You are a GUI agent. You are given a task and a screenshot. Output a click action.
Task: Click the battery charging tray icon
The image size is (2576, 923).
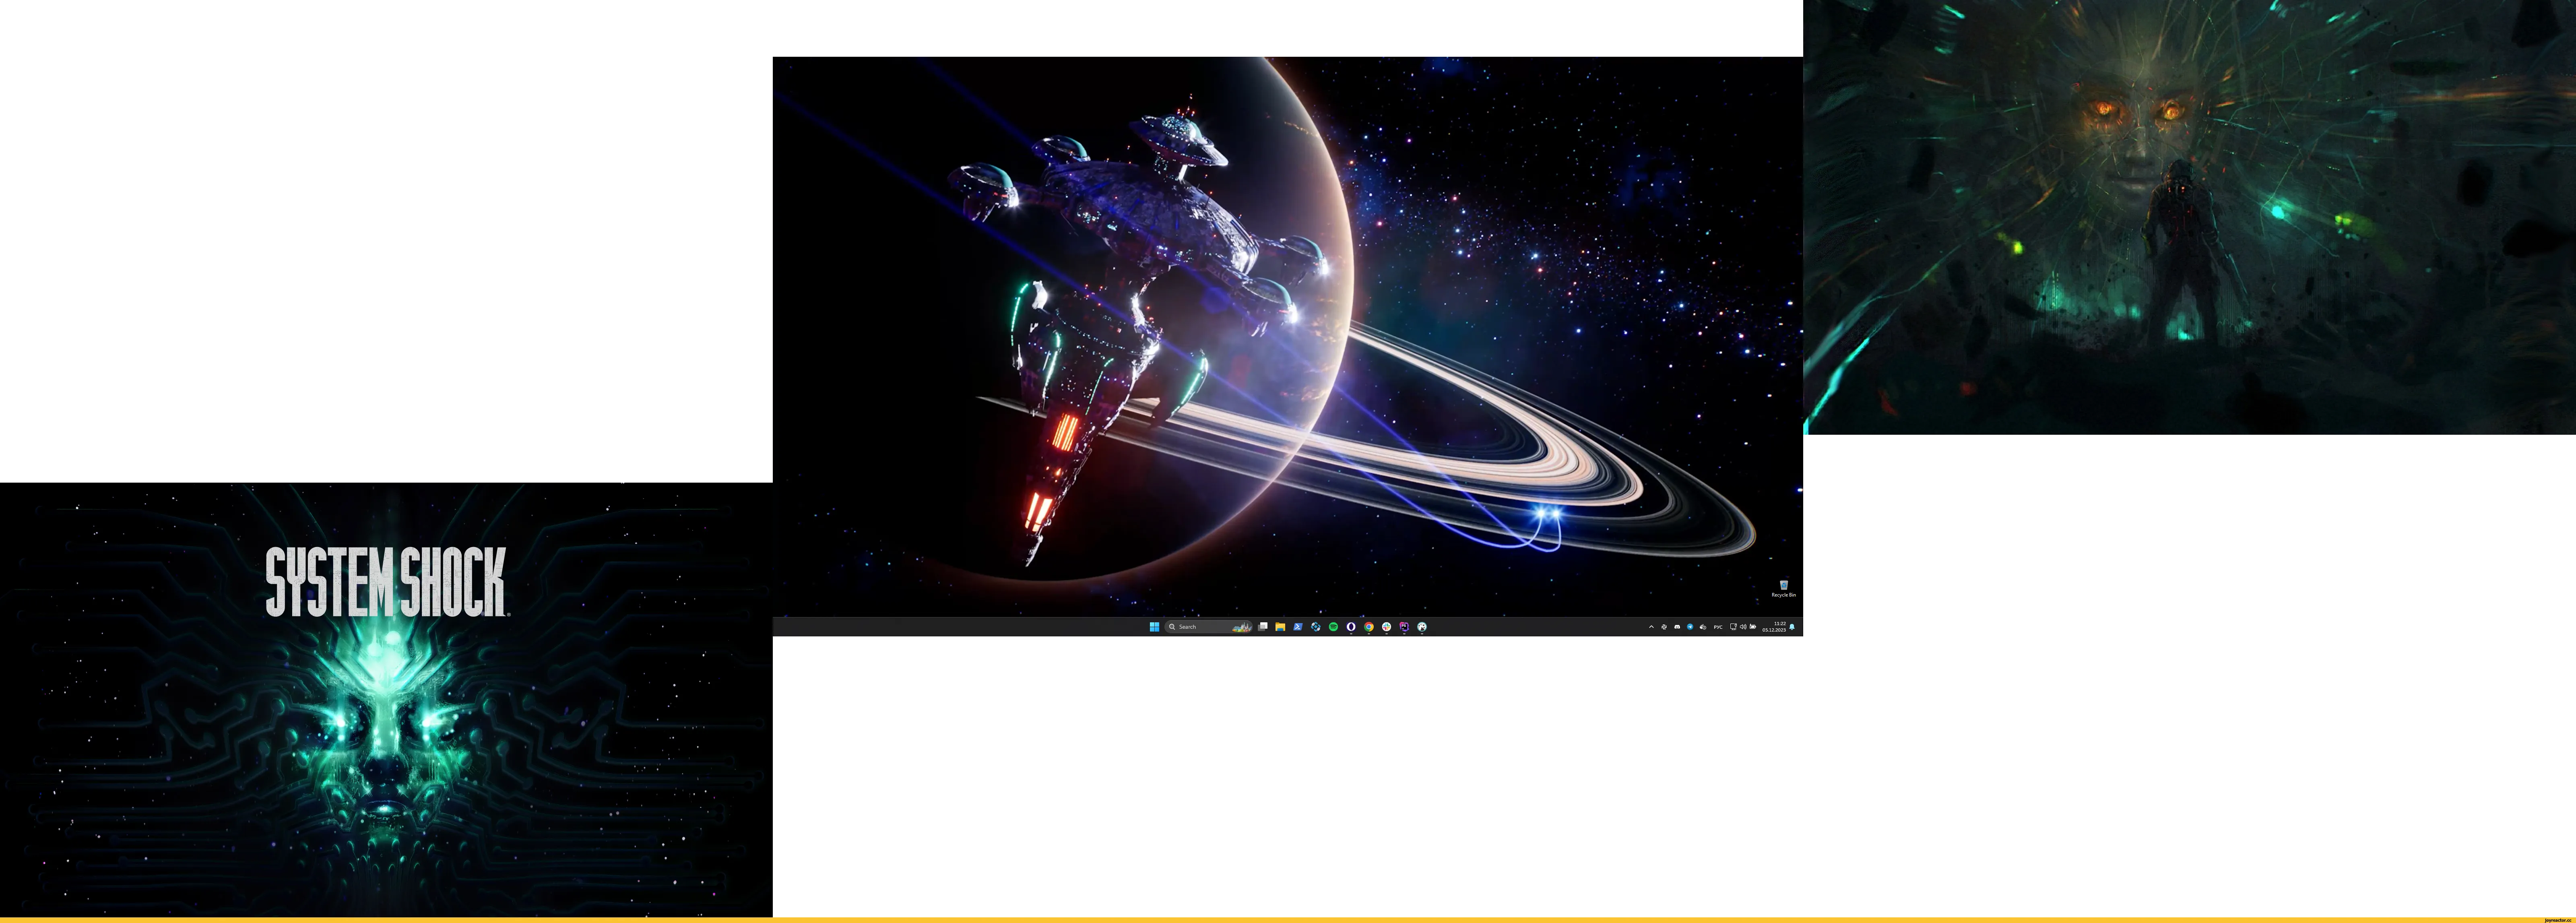1753,627
